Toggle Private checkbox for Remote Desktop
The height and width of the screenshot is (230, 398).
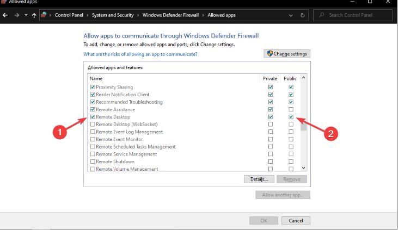[x=271, y=117]
